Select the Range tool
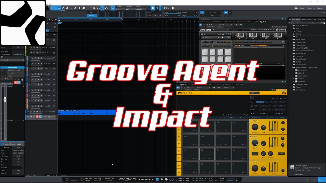The width and height of the screenshot is (326, 183). click(x=59, y=8)
